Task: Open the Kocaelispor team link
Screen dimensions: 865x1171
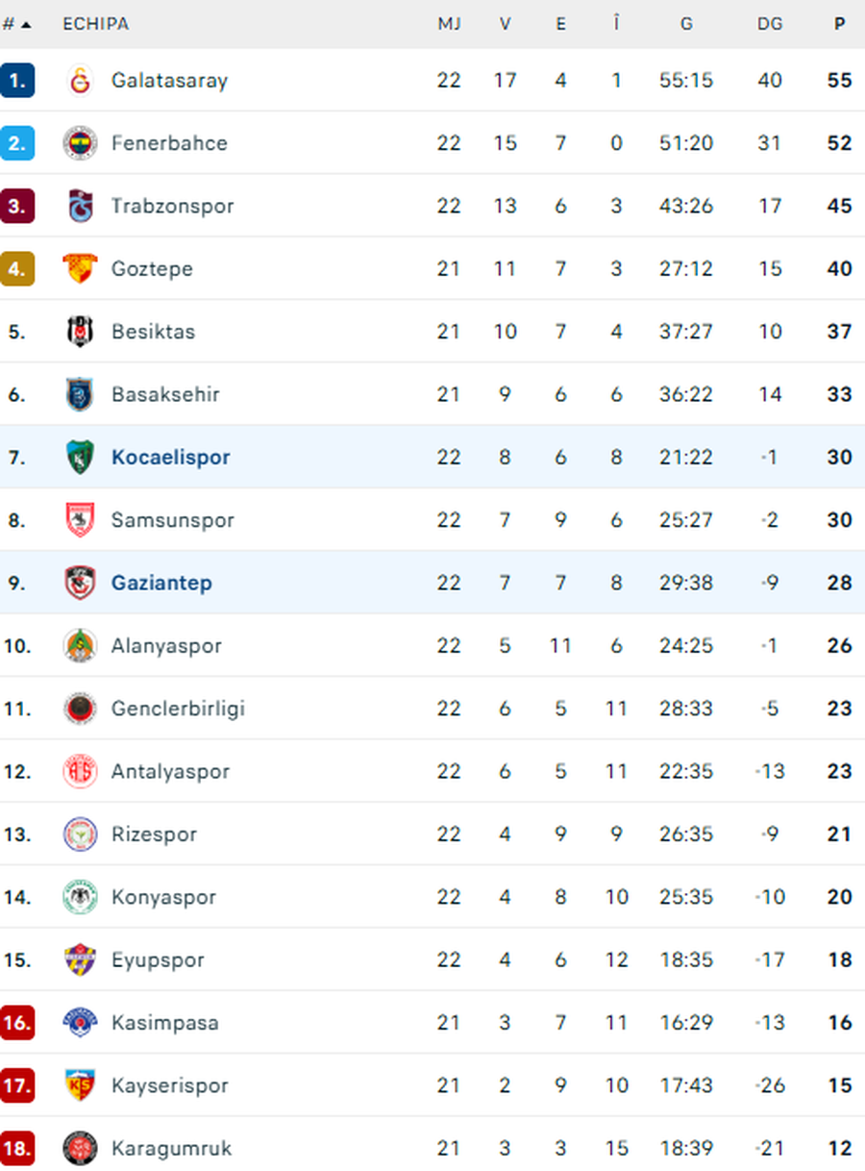Action: (170, 458)
